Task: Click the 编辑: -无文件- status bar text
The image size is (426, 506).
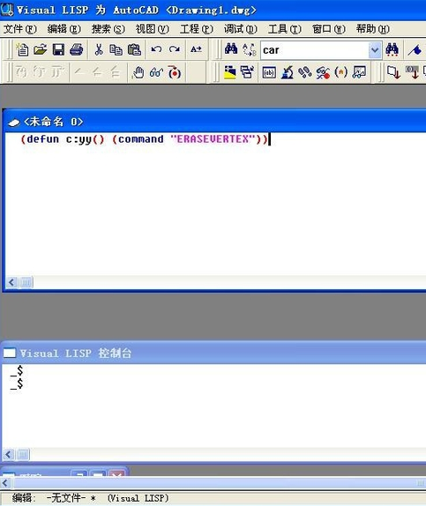Action: click(54, 498)
